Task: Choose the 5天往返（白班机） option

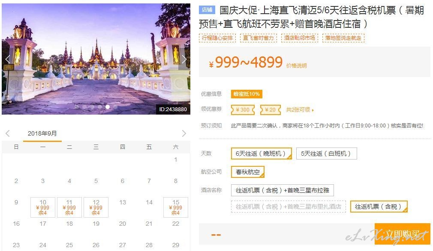Action: [x=326, y=154]
